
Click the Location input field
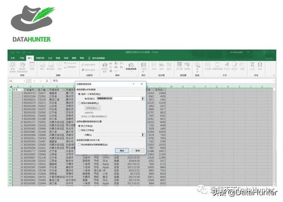117,135
